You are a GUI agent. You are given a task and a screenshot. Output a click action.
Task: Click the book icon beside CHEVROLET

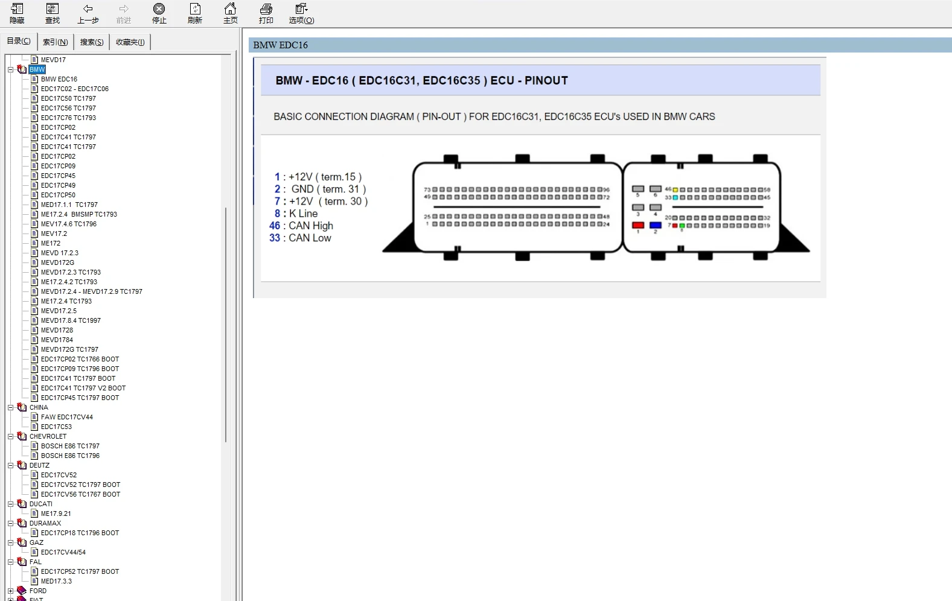click(22, 436)
